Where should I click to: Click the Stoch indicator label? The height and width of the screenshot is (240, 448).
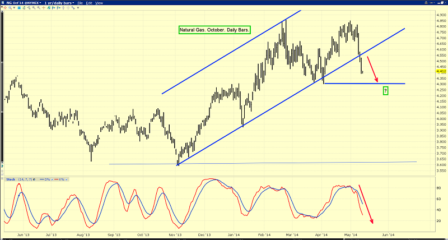tap(11, 179)
